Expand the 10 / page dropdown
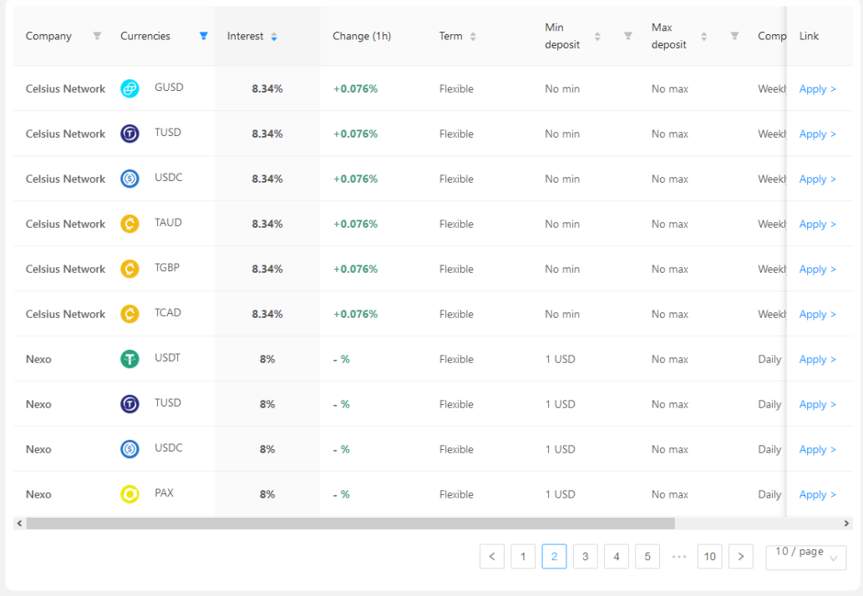 [805, 557]
